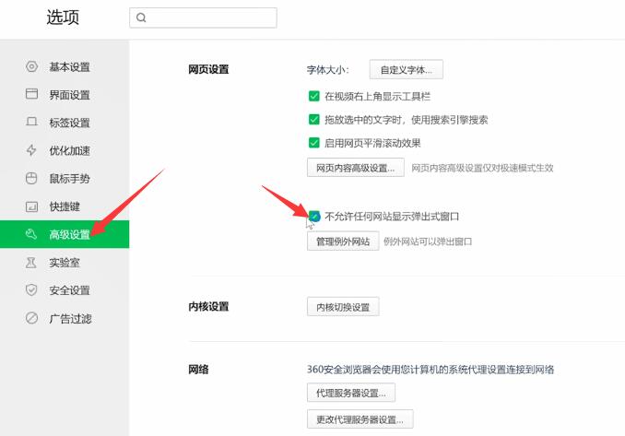Click the search magnifier icon
The image size is (625, 436).
(x=141, y=18)
